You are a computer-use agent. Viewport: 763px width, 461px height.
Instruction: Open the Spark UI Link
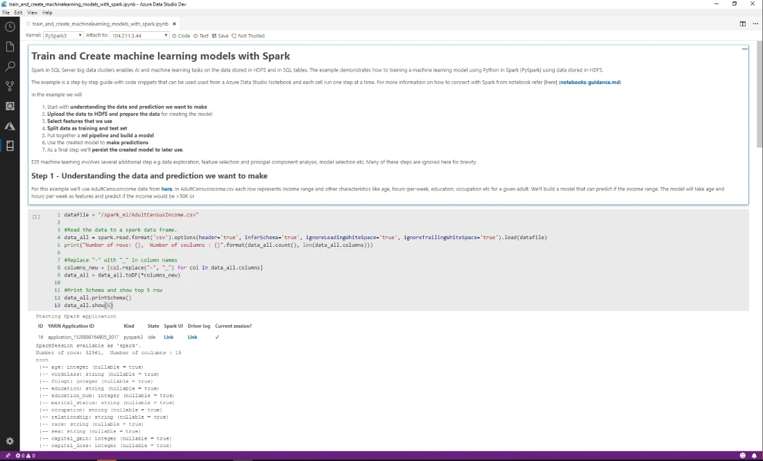click(x=169, y=337)
